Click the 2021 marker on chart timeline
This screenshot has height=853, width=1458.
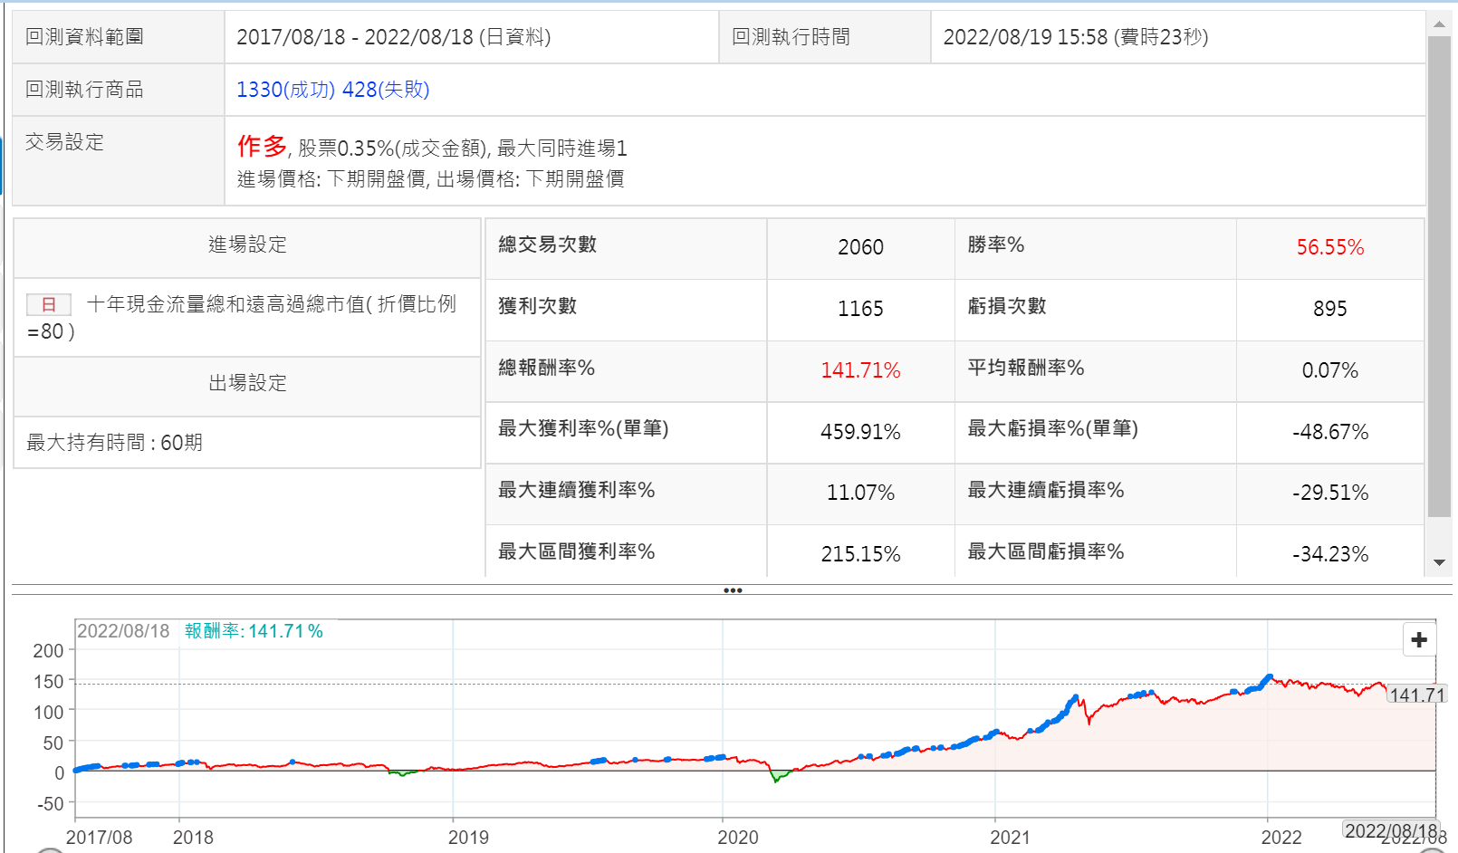1010,837
